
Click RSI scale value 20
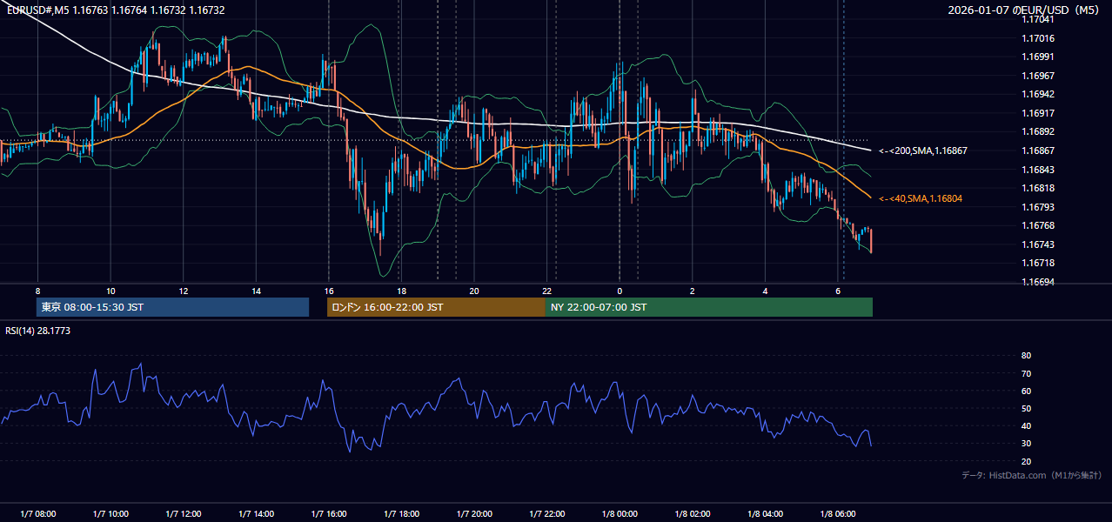(1027, 461)
